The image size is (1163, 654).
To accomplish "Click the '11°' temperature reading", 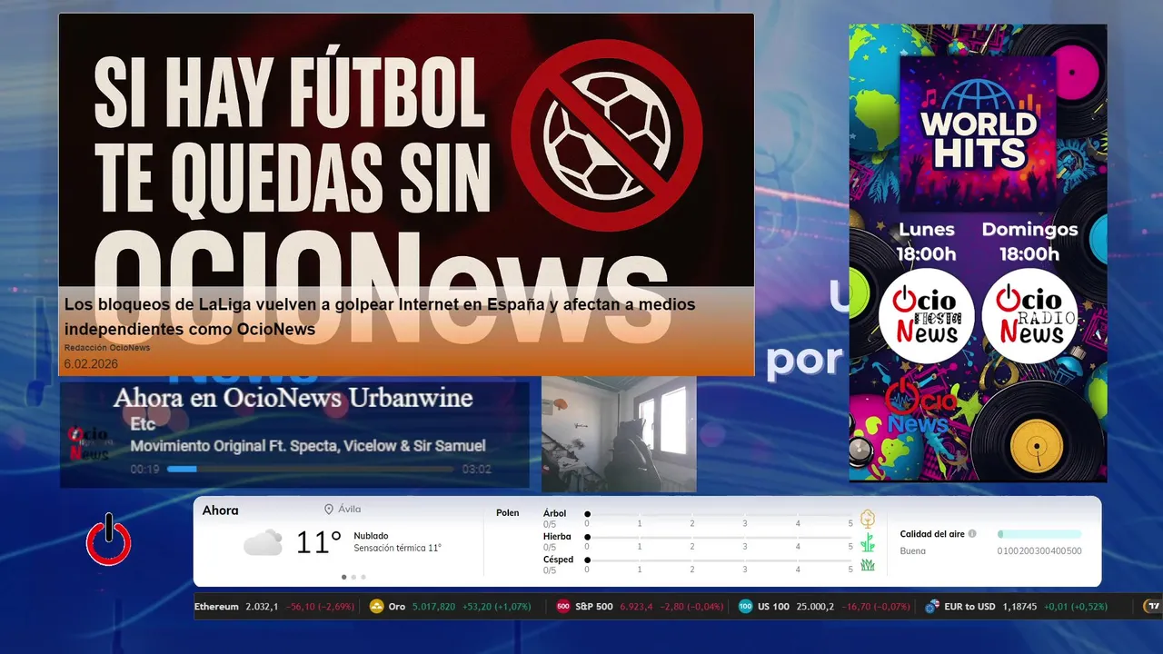I will 319,543.
